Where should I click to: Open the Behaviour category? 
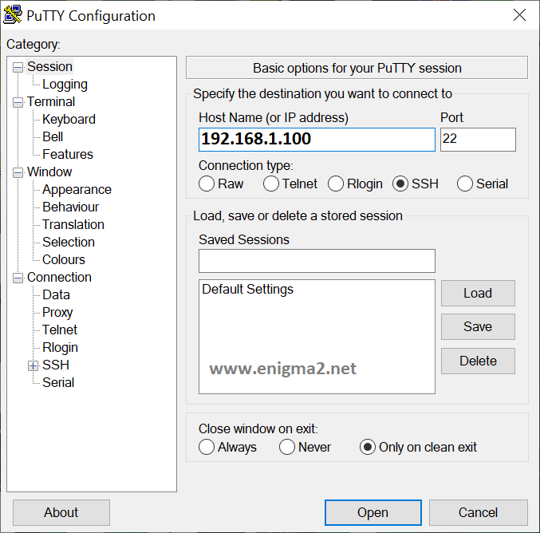[x=71, y=207]
